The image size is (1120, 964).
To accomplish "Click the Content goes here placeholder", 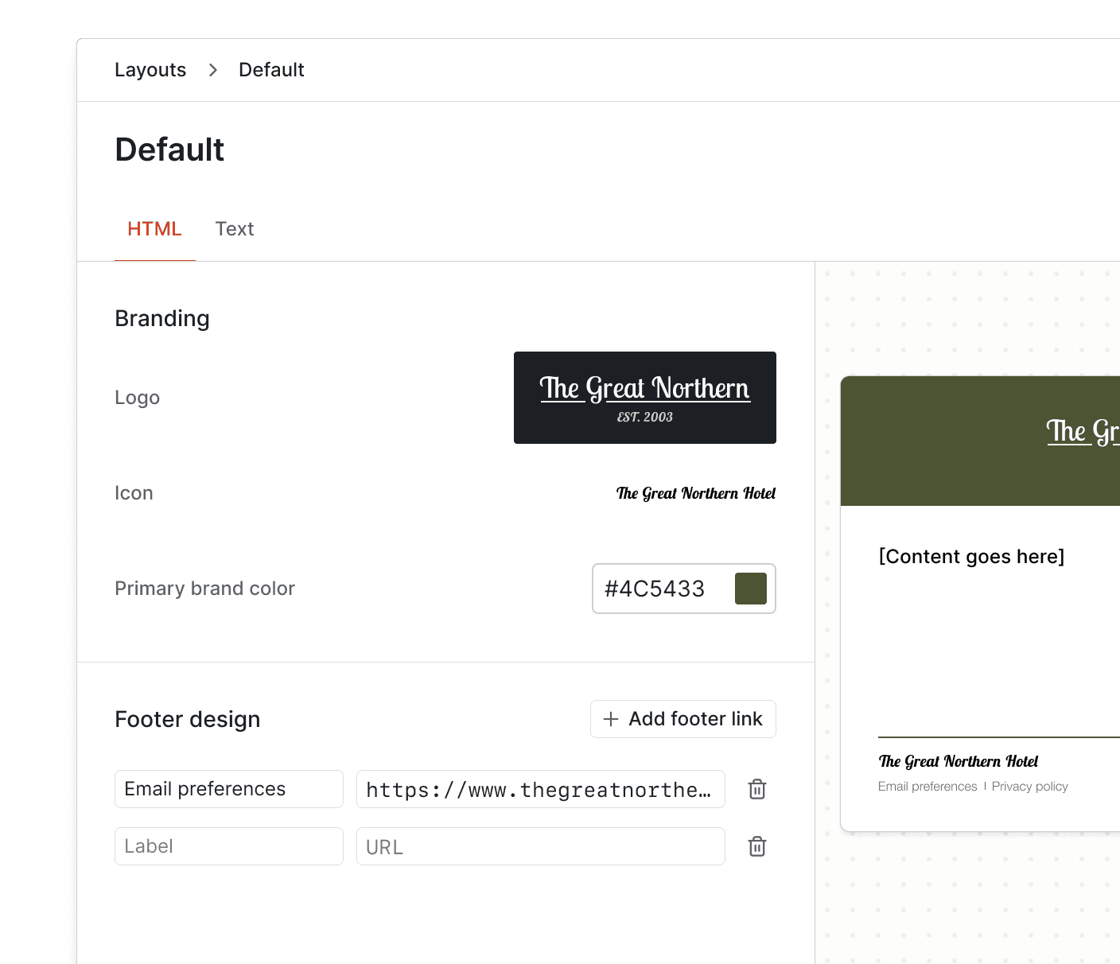I will click(971, 556).
